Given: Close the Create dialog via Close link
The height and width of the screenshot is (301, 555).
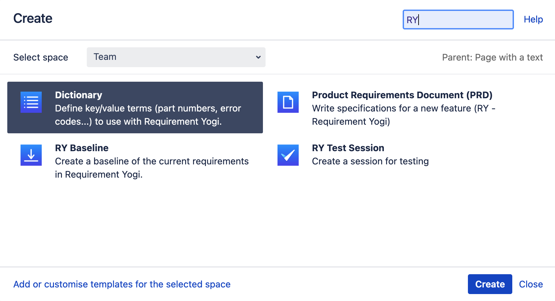Looking at the screenshot, I should 530,284.
